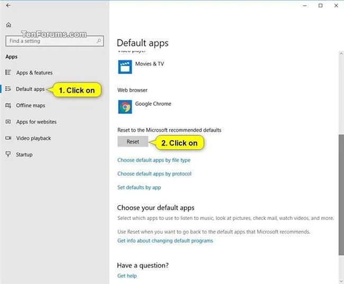
Task: Click the Movies & TV app icon
Action: coord(125,67)
